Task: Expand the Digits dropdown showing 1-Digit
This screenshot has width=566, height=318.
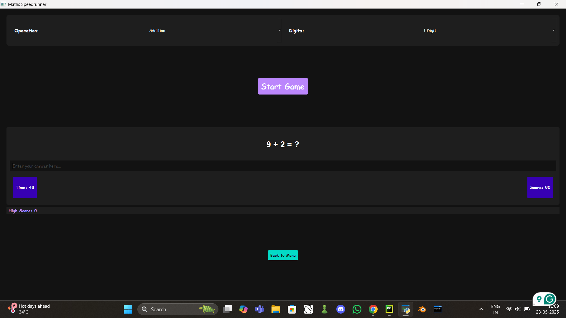Action: point(430,31)
